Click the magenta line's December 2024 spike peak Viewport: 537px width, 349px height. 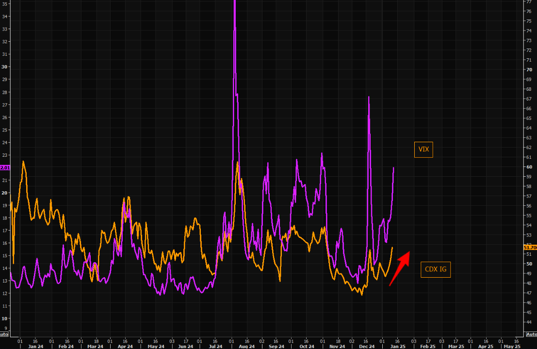click(x=369, y=97)
